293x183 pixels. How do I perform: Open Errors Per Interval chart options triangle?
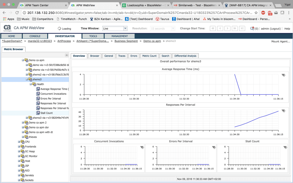point(214,147)
